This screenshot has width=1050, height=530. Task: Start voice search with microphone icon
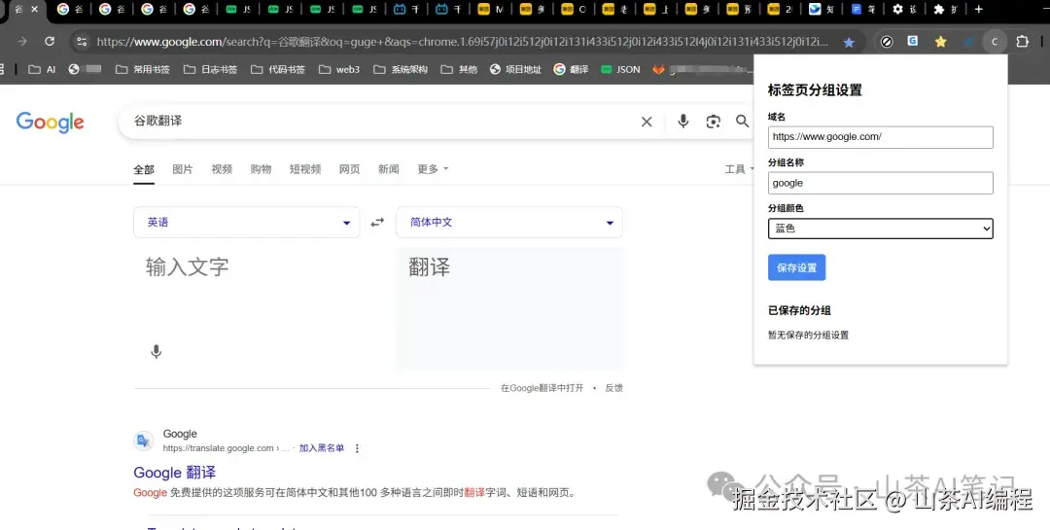(683, 121)
